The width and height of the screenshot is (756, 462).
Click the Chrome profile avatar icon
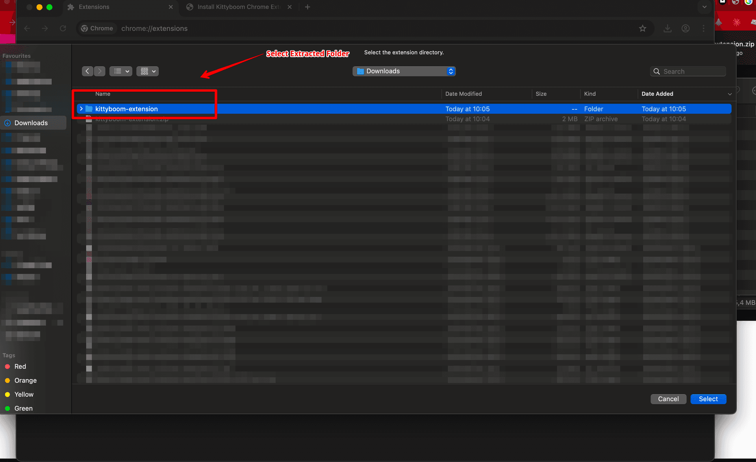[x=686, y=28]
